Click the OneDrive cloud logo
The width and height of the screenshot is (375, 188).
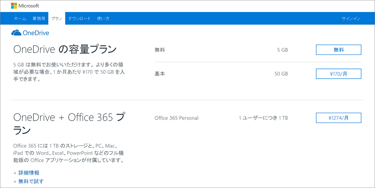(30, 33)
